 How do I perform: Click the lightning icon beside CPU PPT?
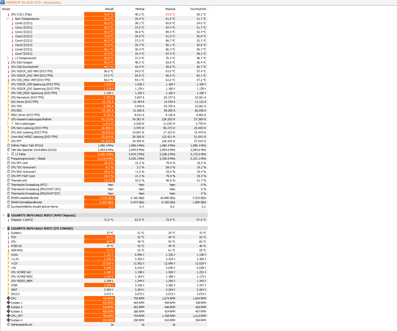pyautogui.click(x=8, y=141)
